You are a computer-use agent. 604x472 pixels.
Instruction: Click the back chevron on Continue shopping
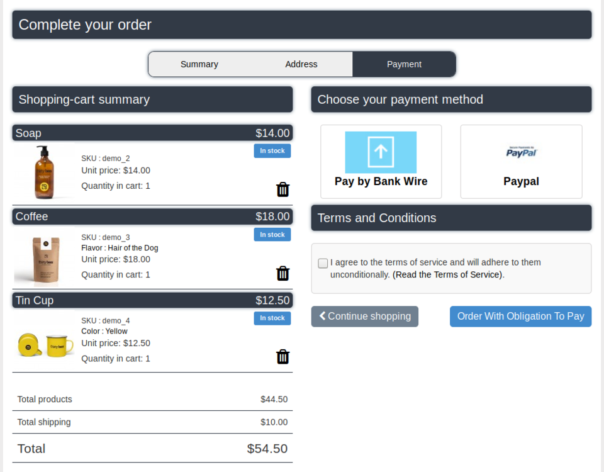click(322, 316)
